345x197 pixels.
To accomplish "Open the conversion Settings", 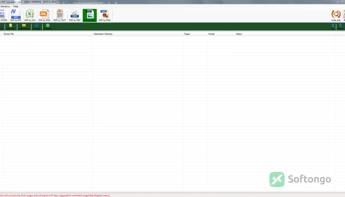I will click(37, 27).
